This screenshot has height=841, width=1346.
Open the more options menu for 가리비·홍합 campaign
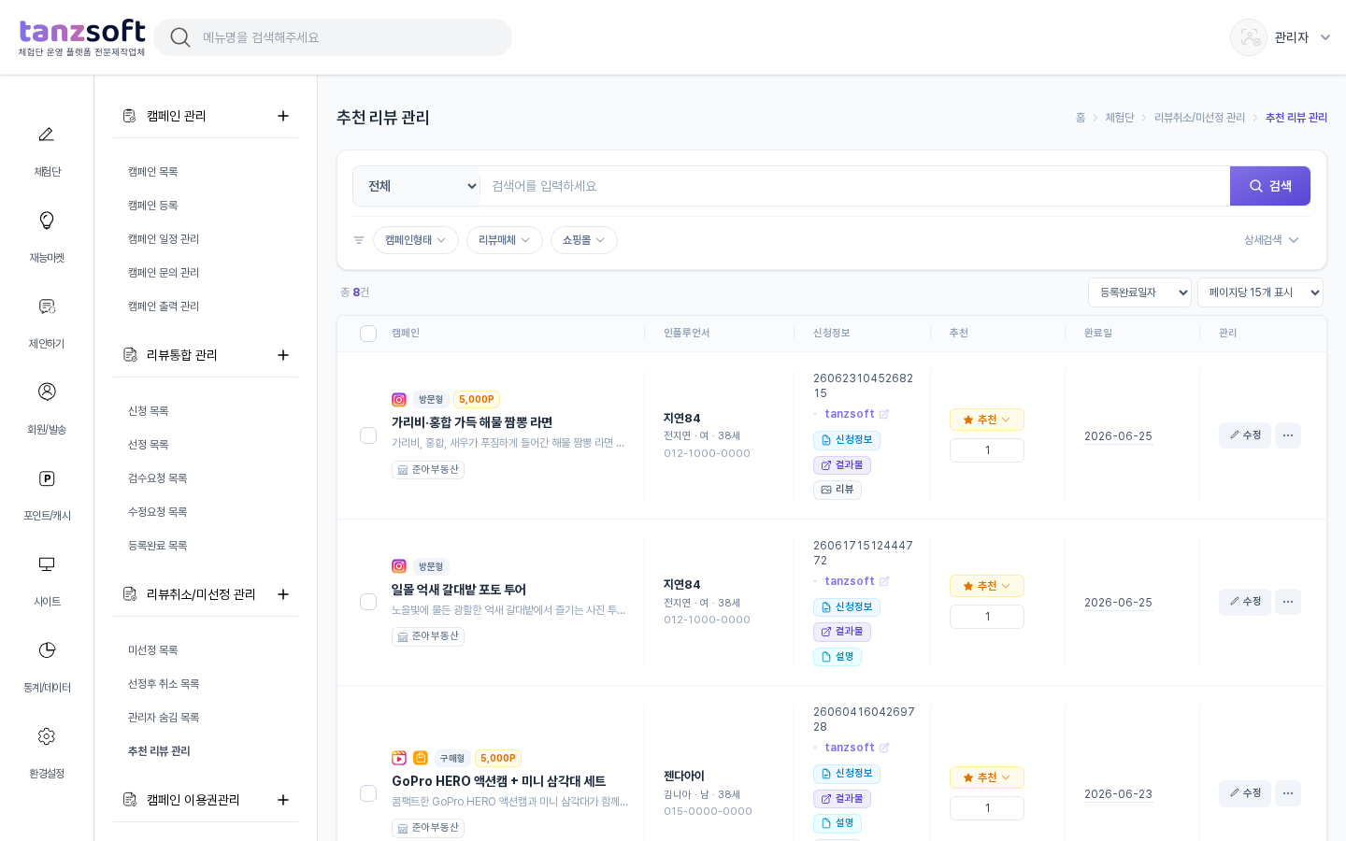1288,435
